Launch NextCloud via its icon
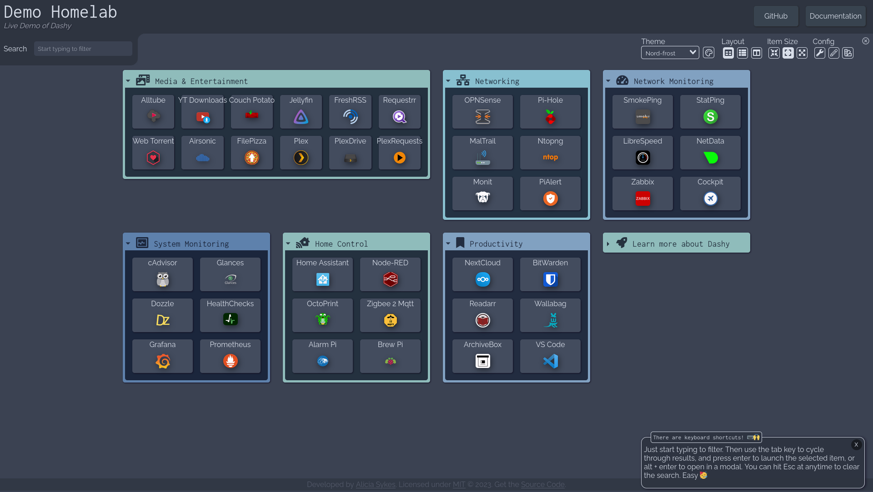 point(482,279)
